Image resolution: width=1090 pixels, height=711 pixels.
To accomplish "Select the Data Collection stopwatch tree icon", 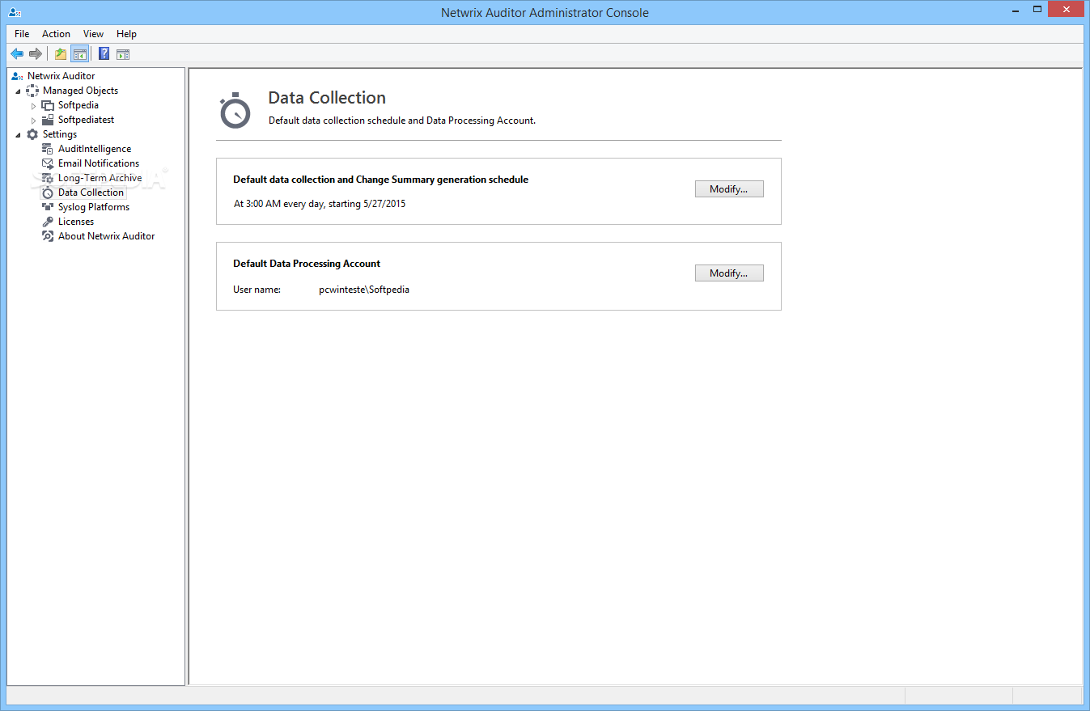I will (x=48, y=193).
